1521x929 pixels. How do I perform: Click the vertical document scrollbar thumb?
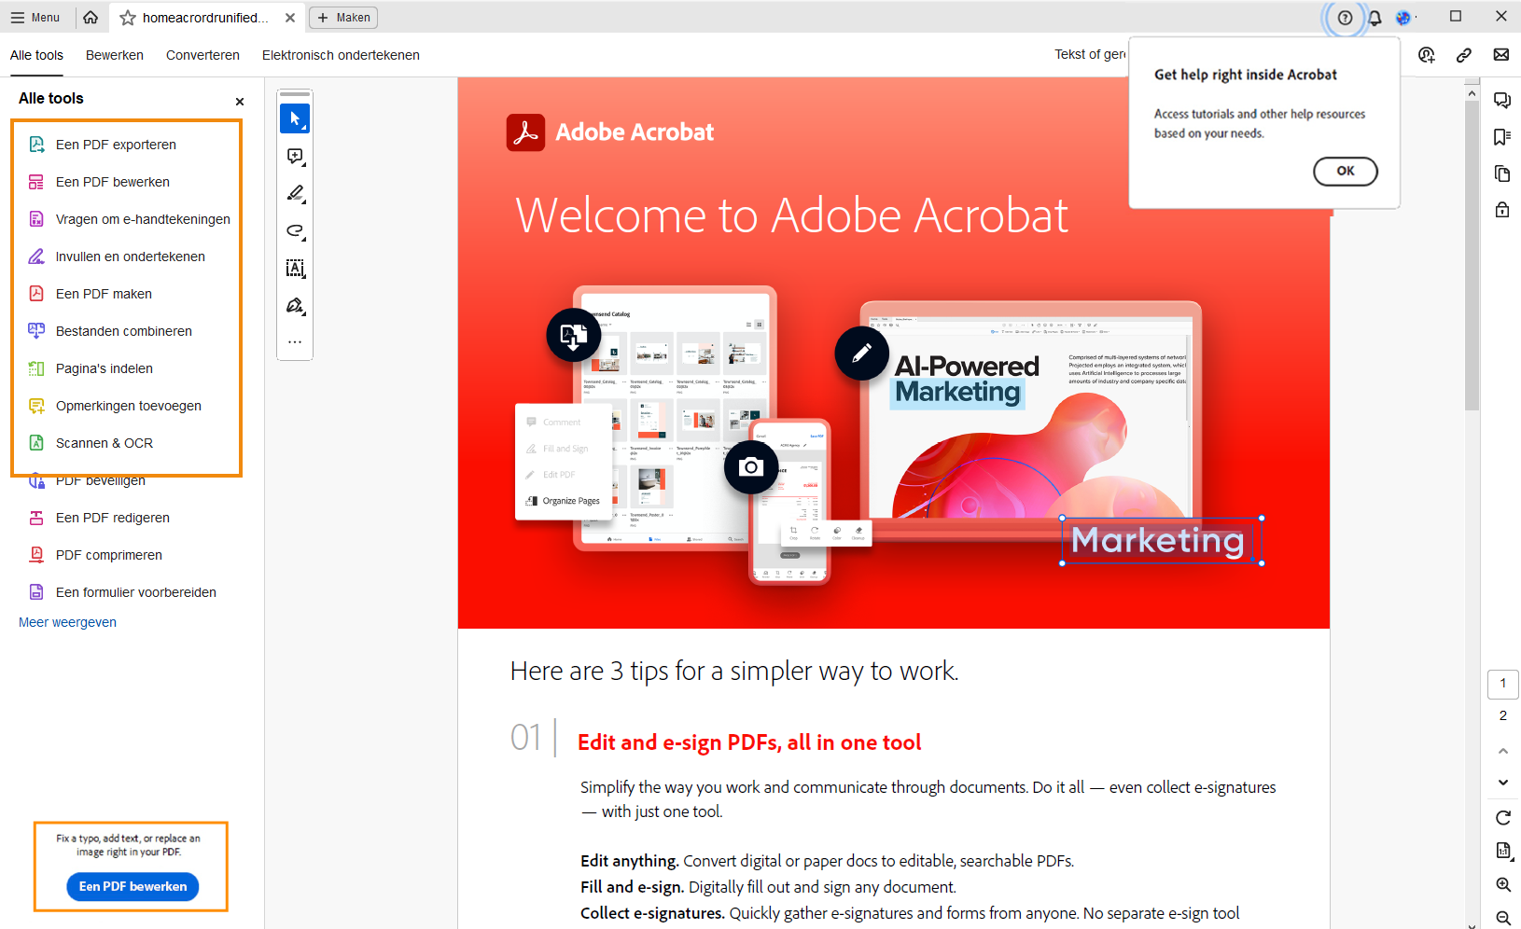tap(1472, 255)
